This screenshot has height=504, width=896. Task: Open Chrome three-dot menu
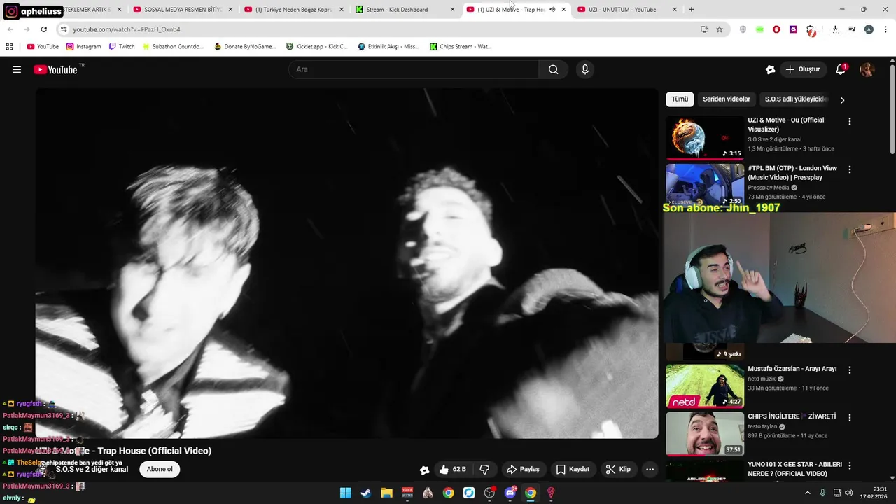(886, 29)
